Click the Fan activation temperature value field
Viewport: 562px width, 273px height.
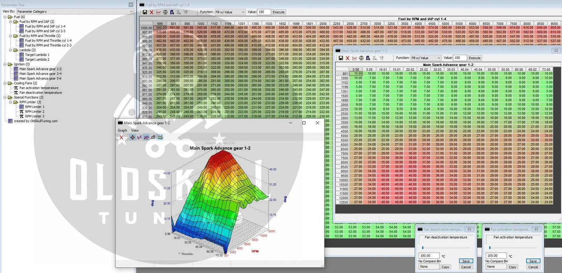pos(496,256)
